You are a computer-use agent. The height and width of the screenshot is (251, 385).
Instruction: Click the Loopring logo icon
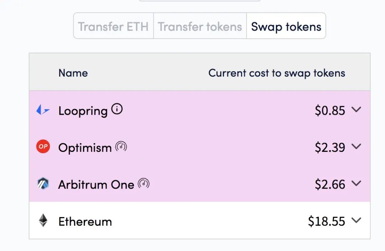point(43,110)
